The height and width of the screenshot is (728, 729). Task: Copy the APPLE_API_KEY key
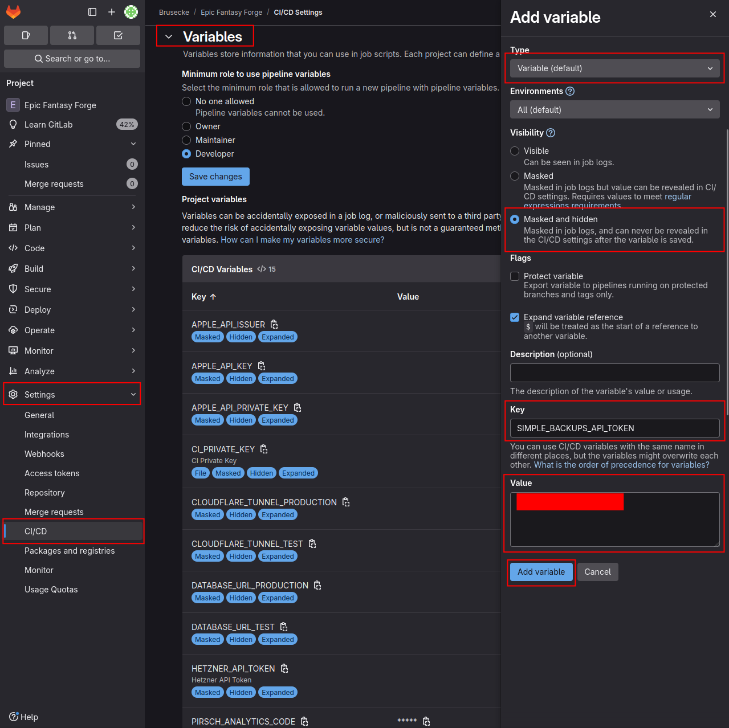[262, 366]
